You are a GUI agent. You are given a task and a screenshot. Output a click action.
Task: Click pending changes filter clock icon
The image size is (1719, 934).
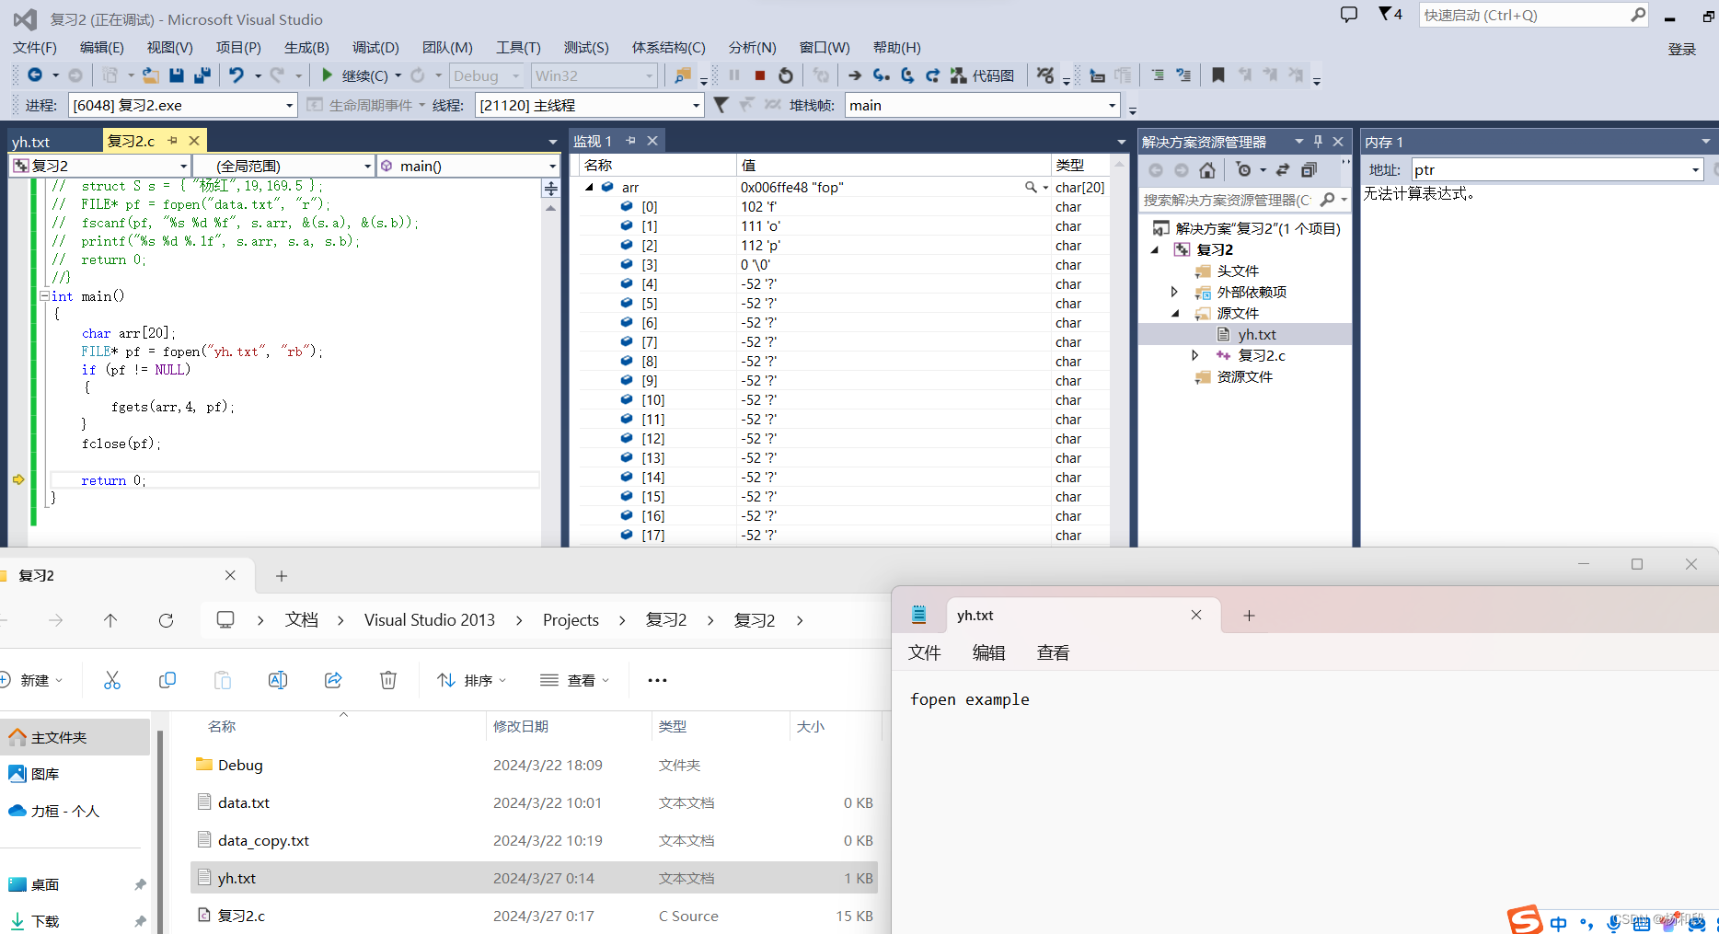(x=1244, y=169)
